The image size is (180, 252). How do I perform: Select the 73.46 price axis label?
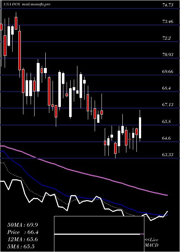pyautogui.click(x=168, y=21)
